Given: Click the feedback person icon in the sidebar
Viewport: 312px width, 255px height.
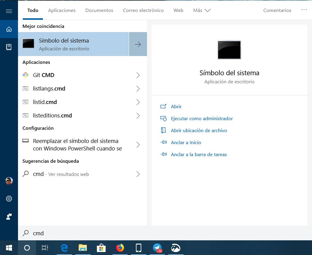Looking at the screenshot, I should coord(9,217).
